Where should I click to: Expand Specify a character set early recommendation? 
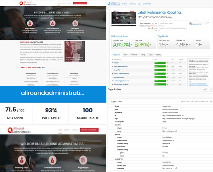(x=121, y=74)
